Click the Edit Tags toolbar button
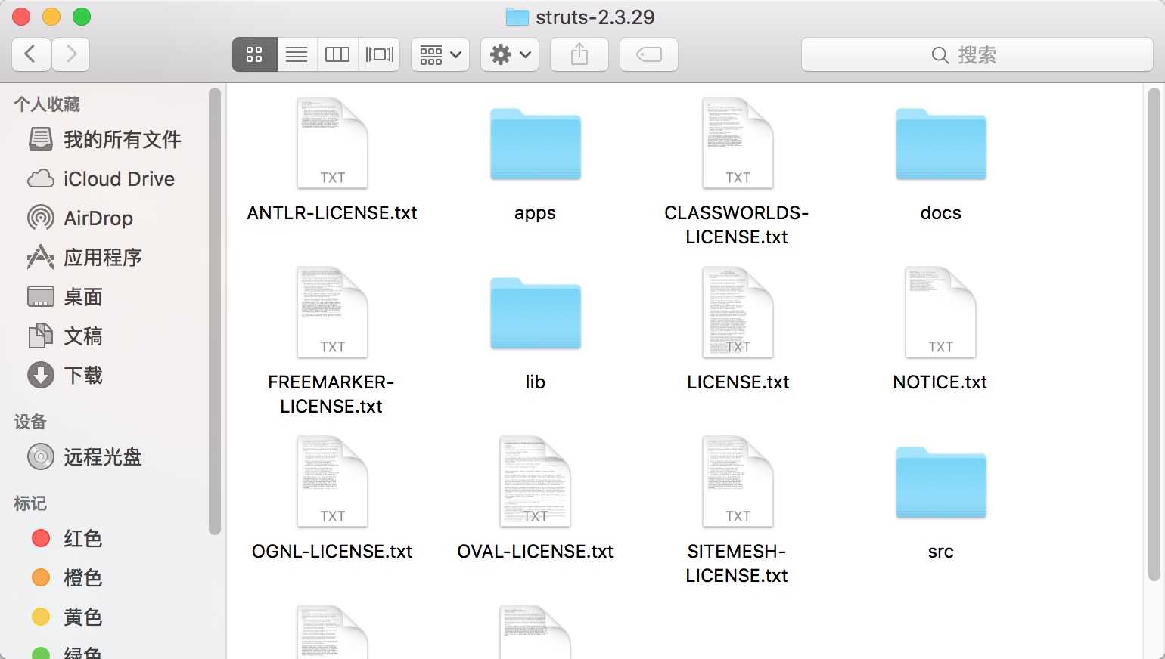1165x659 pixels. (649, 54)
